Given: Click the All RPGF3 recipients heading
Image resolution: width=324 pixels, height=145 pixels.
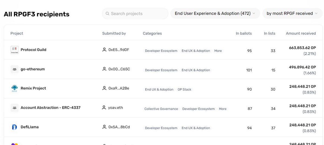Looking at the screenshot, I should pyautogui.click(x=36, y=14).
